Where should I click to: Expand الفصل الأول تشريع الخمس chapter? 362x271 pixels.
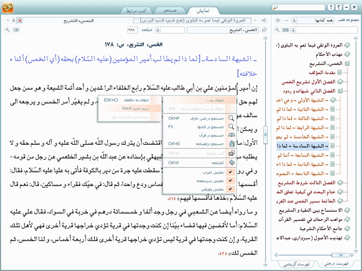click(x=340, y=82)
